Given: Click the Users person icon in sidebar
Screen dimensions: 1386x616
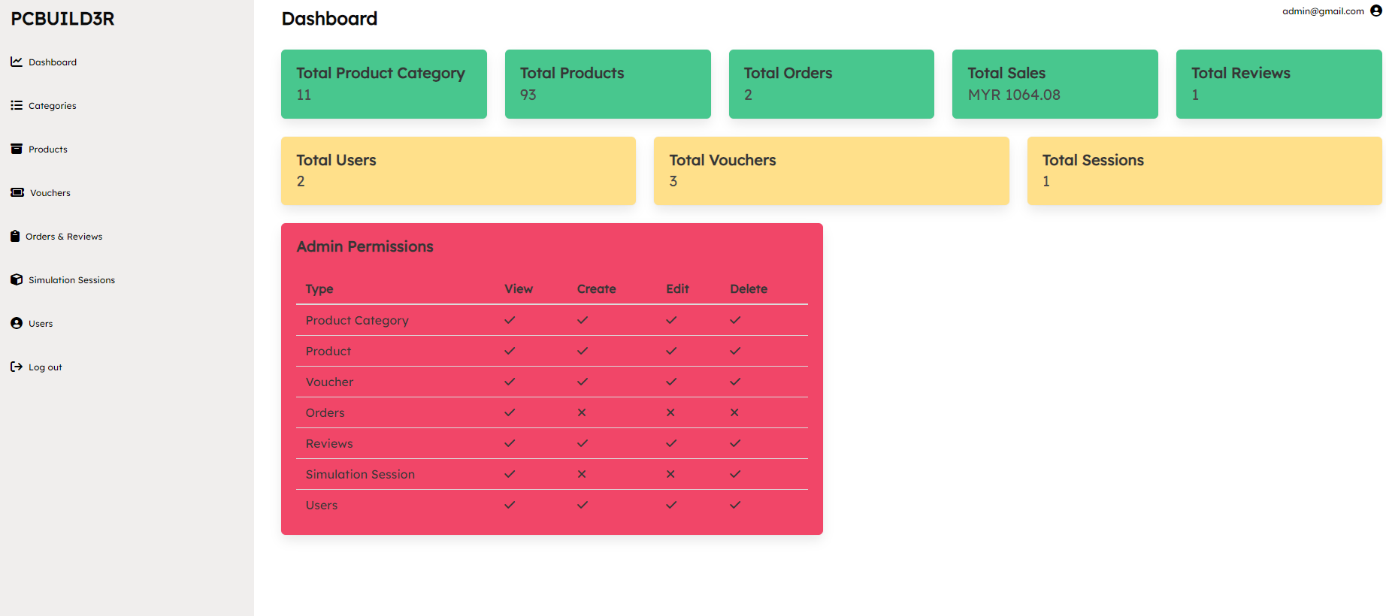Looking at the screenshot, I should [17, 323].
